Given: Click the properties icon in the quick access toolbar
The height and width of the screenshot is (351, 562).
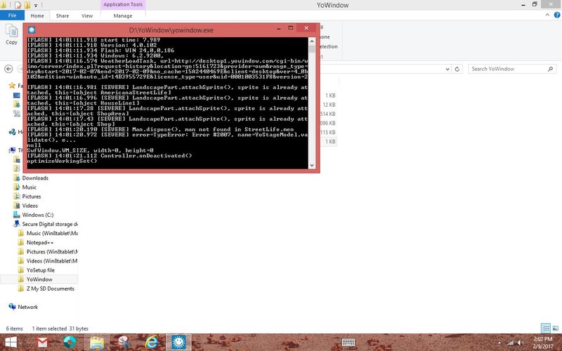Looking at the screenshot, I should pos(18,5).
